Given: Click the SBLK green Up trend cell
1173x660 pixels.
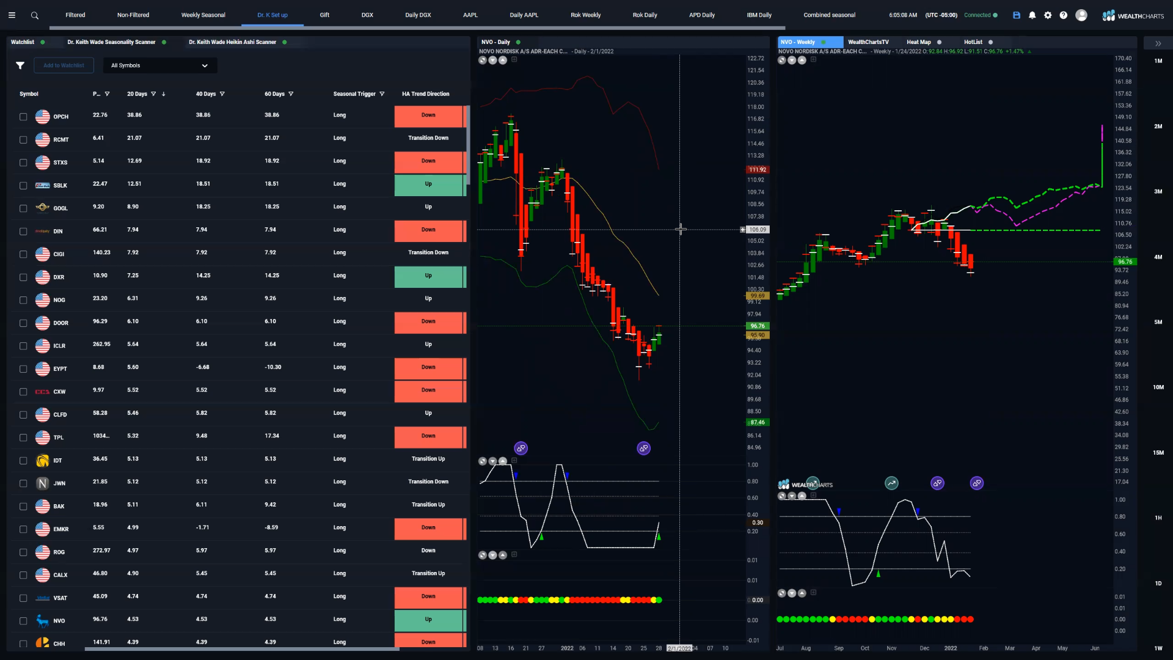Looking at the screenshot, I should point(429,185).
